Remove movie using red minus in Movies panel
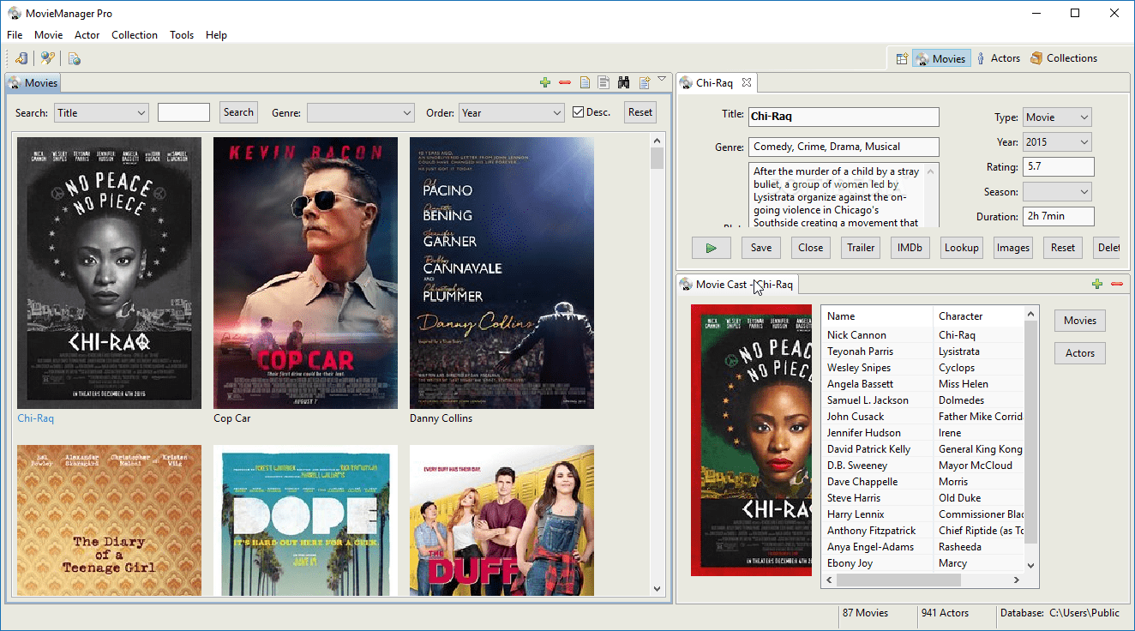Screen dimensions: 1135x631 564,82
